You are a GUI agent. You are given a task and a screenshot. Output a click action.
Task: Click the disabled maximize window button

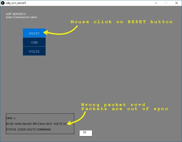coord(166,3)
